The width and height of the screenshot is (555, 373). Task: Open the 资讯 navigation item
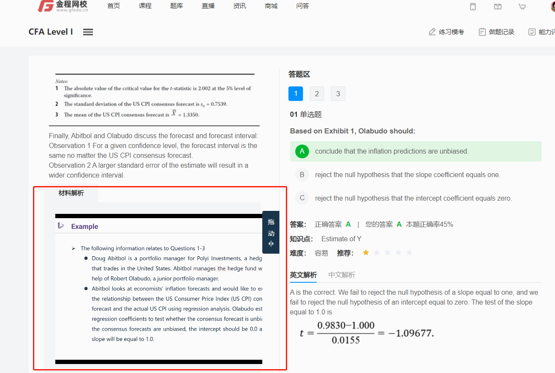point(240,6)
